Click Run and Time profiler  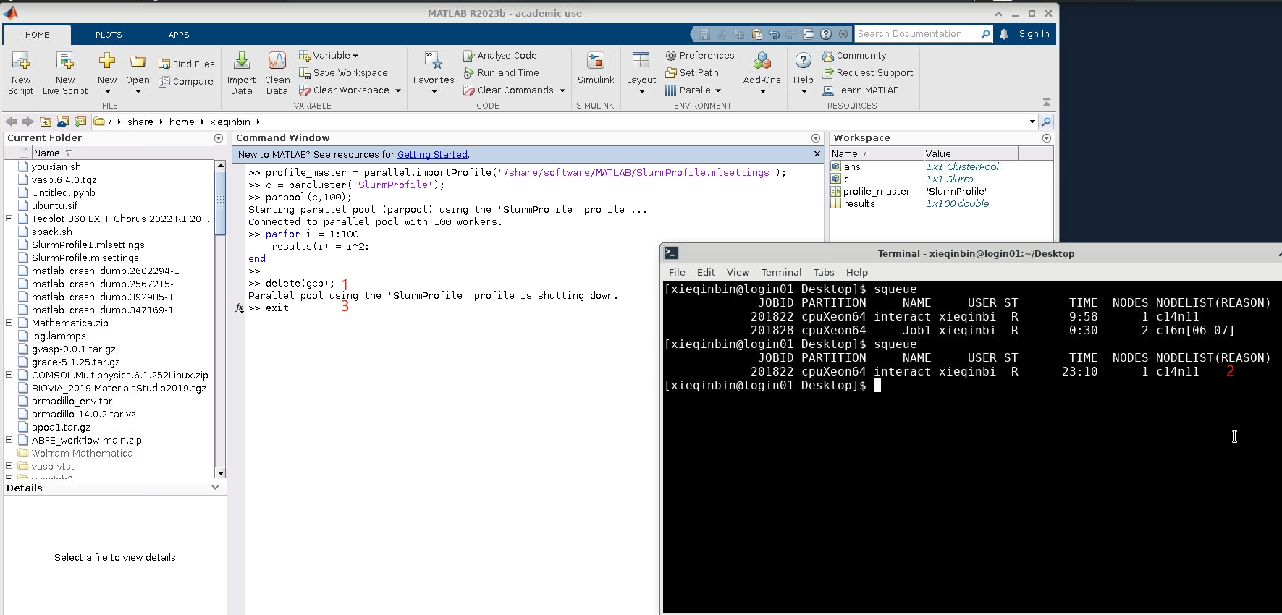[x=502, y=72]
